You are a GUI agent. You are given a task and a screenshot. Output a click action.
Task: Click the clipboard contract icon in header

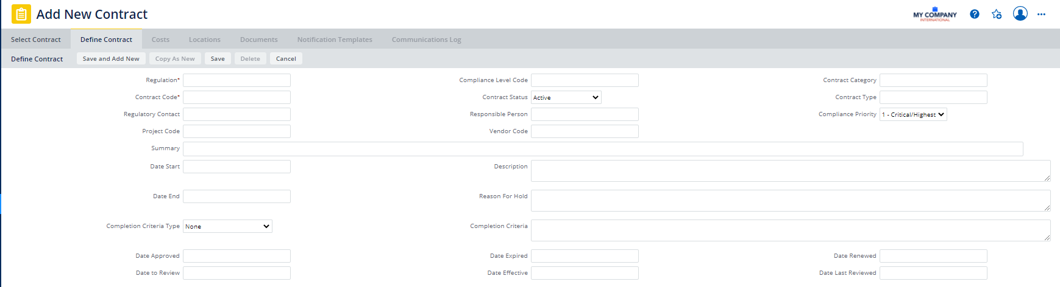point(21,14)
